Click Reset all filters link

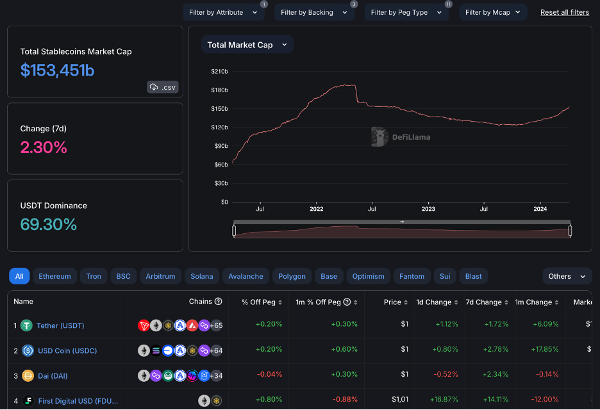point(564,12)
